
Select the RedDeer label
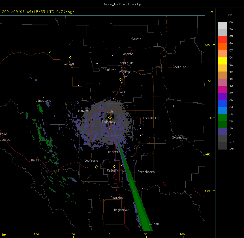[125, 72]
